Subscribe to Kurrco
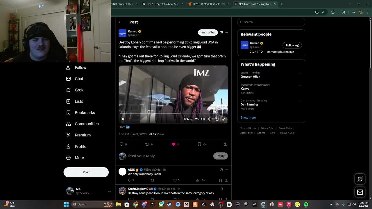The height and width of the screenshot is (209, 372). (x=208, y=33)
